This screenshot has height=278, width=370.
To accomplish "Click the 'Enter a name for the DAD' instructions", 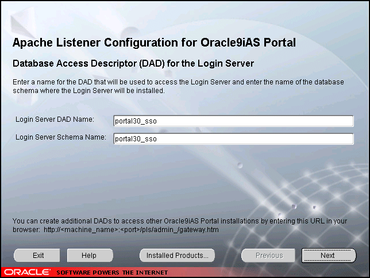I will click(x=178, y=86).
